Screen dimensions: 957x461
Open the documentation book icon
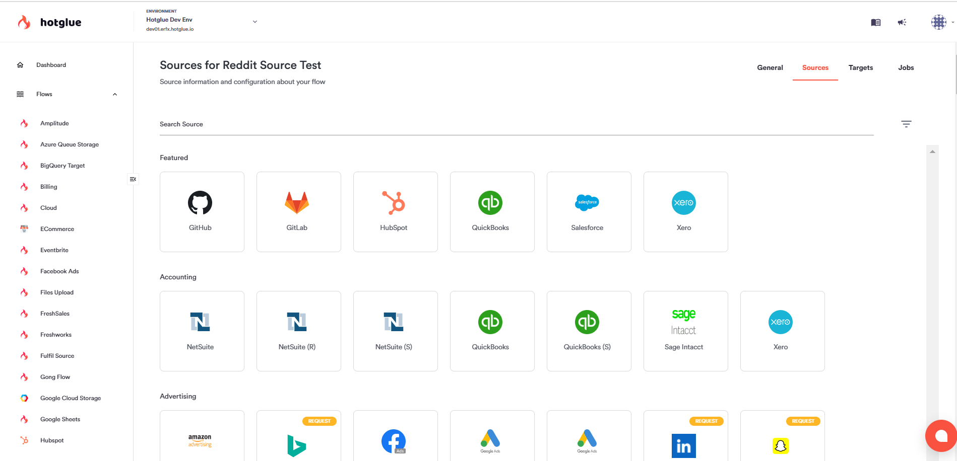click(x=876, y=22)
